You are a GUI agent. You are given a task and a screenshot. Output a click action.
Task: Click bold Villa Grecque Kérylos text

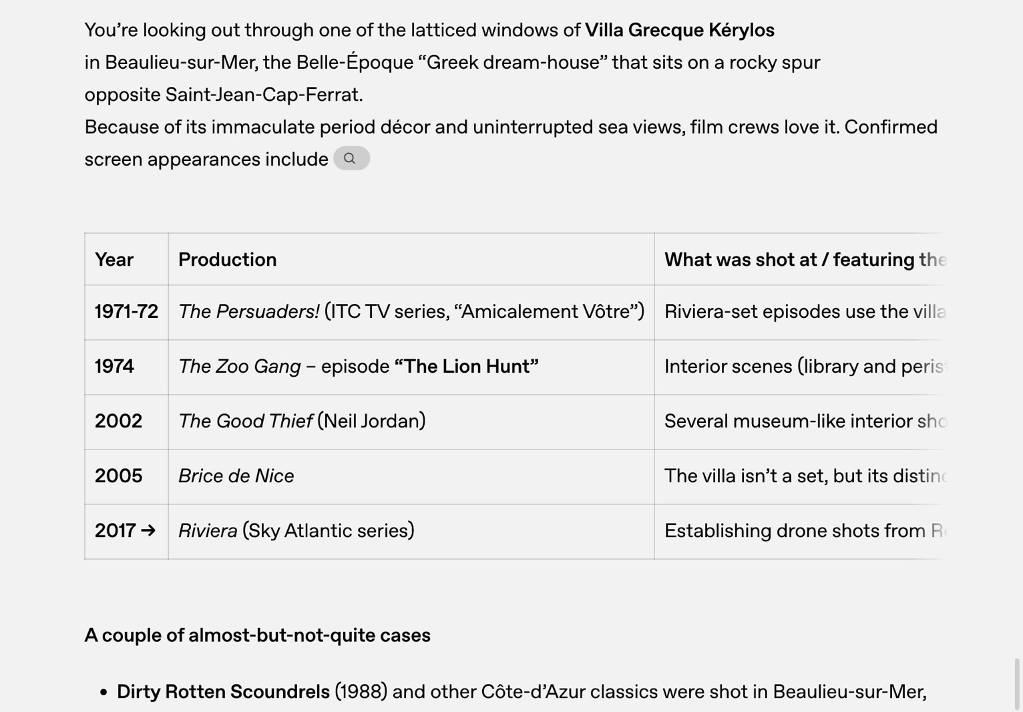679,30
